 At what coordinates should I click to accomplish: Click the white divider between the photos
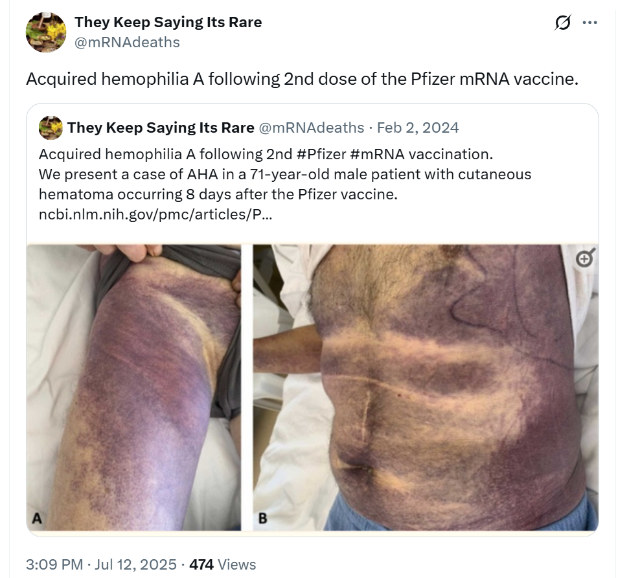pyautogui.click(x=247, y=388)
